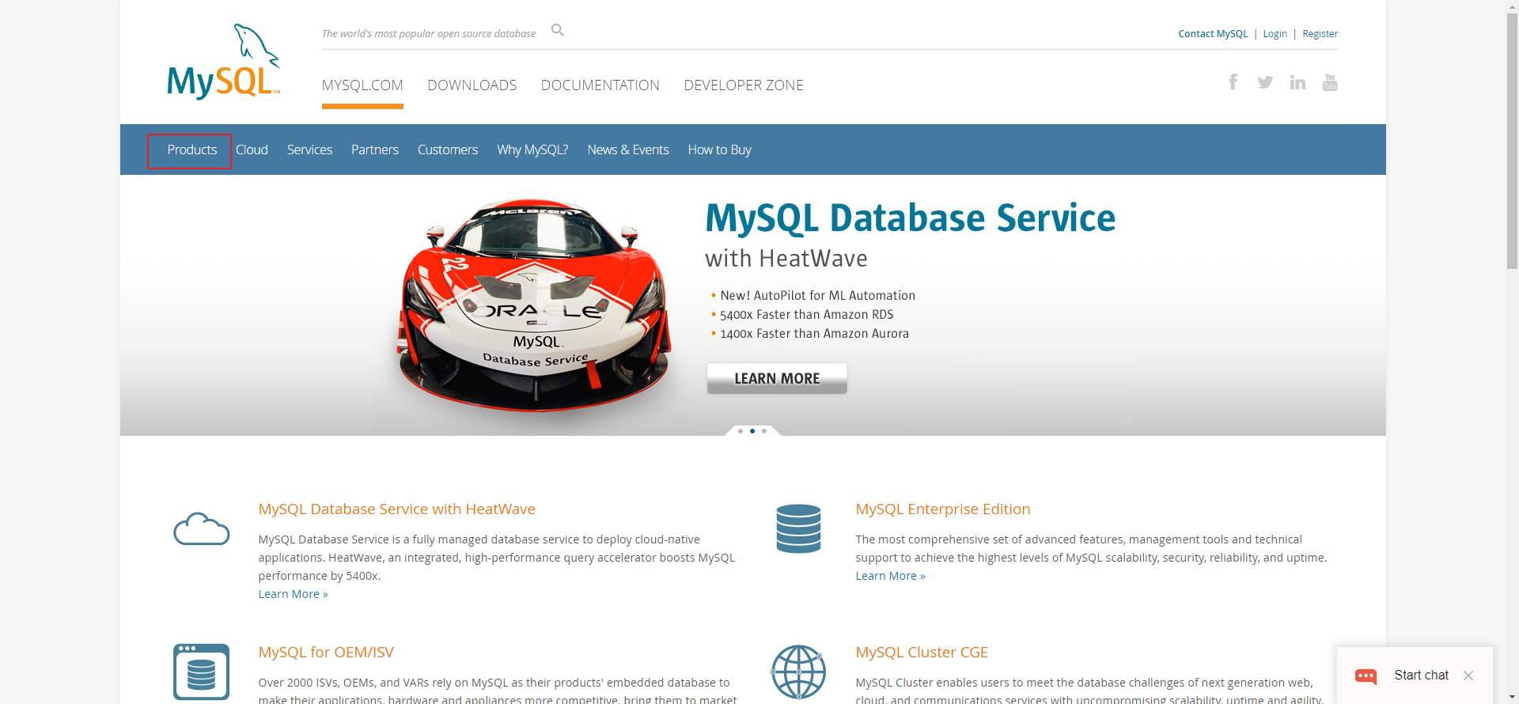Click the MySQL dolphin logo
Screen dimensions: 1519x704
click(x=224, y=62)
